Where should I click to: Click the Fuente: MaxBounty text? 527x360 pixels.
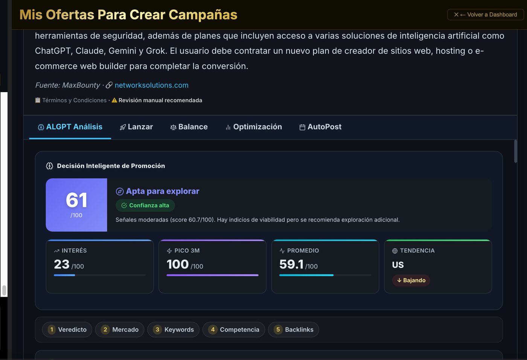click(68, 85)
